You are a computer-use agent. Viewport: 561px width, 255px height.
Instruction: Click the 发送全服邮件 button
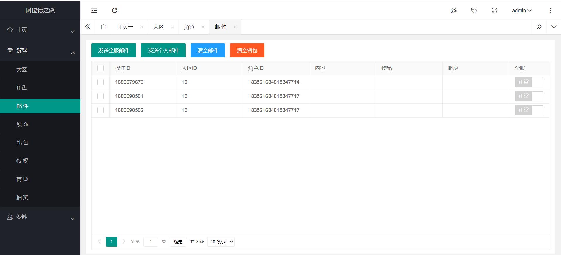[x=114, y=50]
